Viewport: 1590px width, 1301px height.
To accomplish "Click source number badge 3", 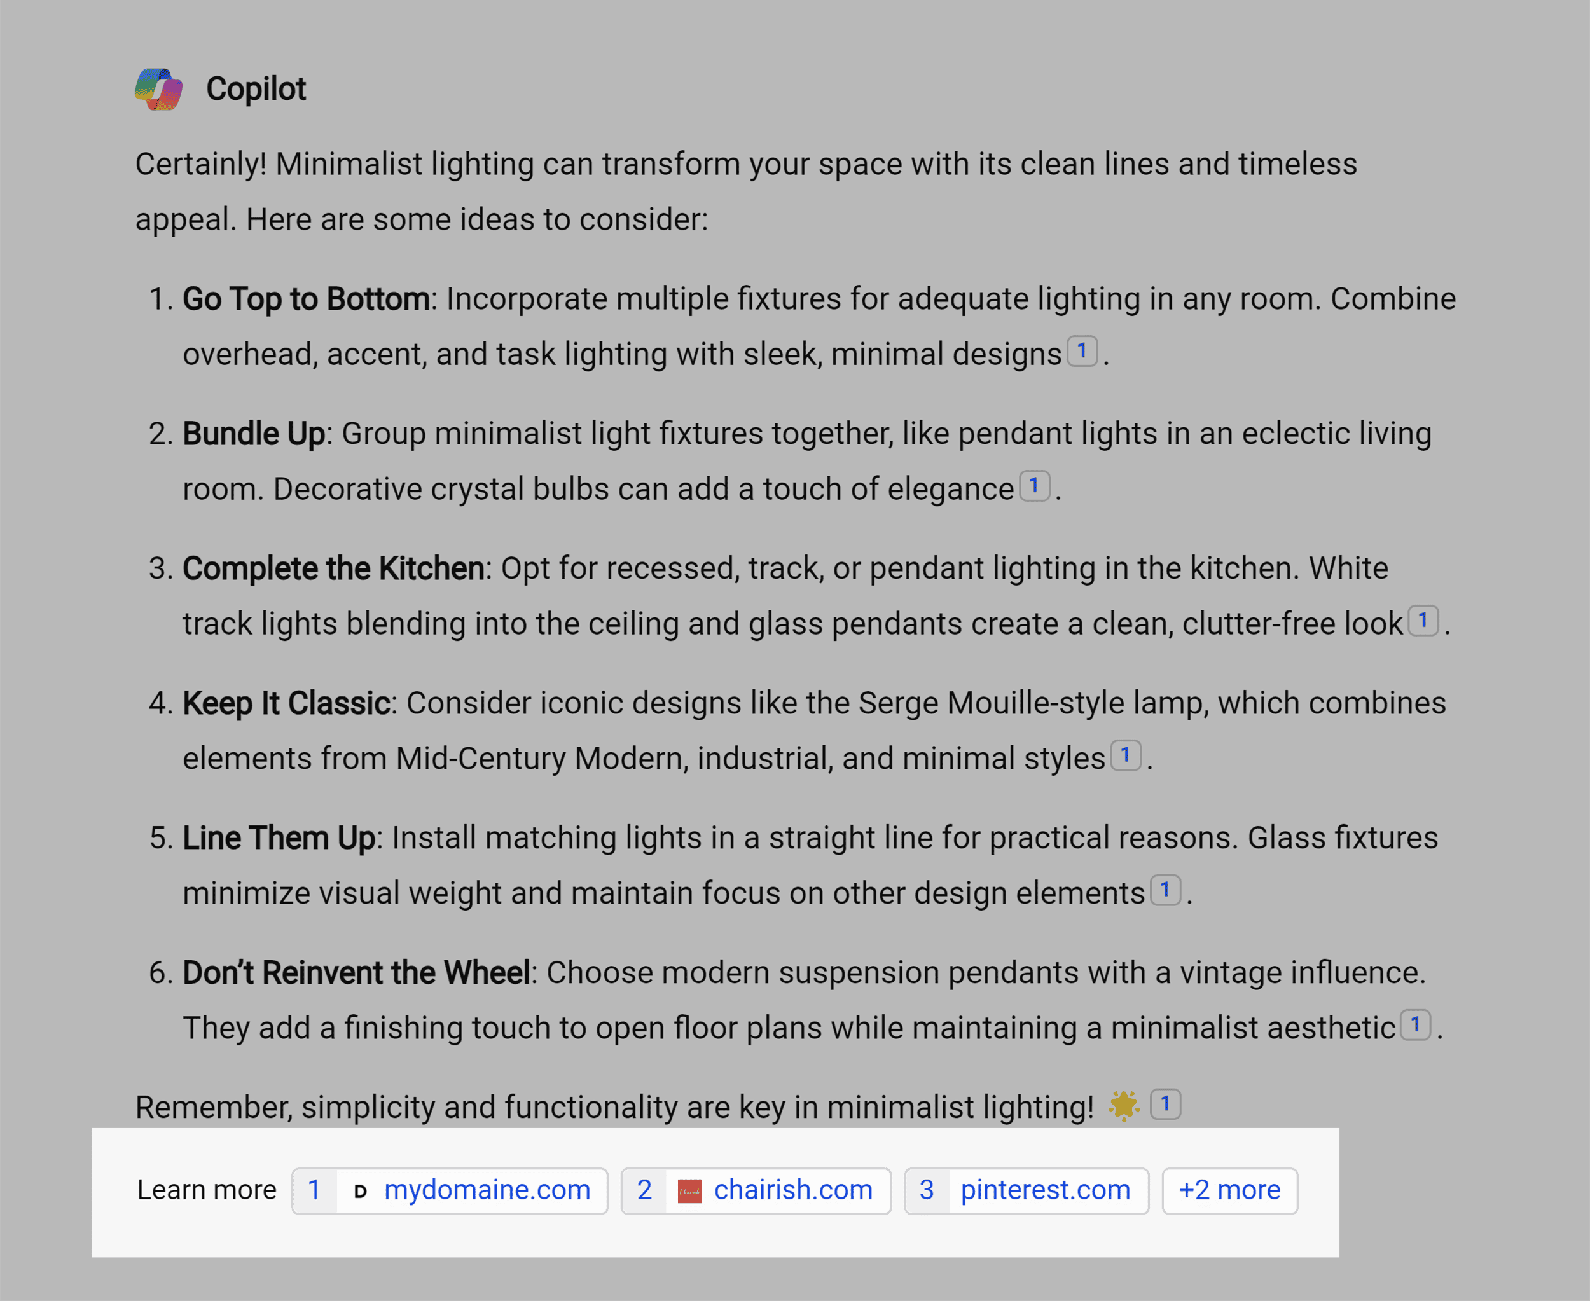I will pyautogui.click(x=927, y=1190).
